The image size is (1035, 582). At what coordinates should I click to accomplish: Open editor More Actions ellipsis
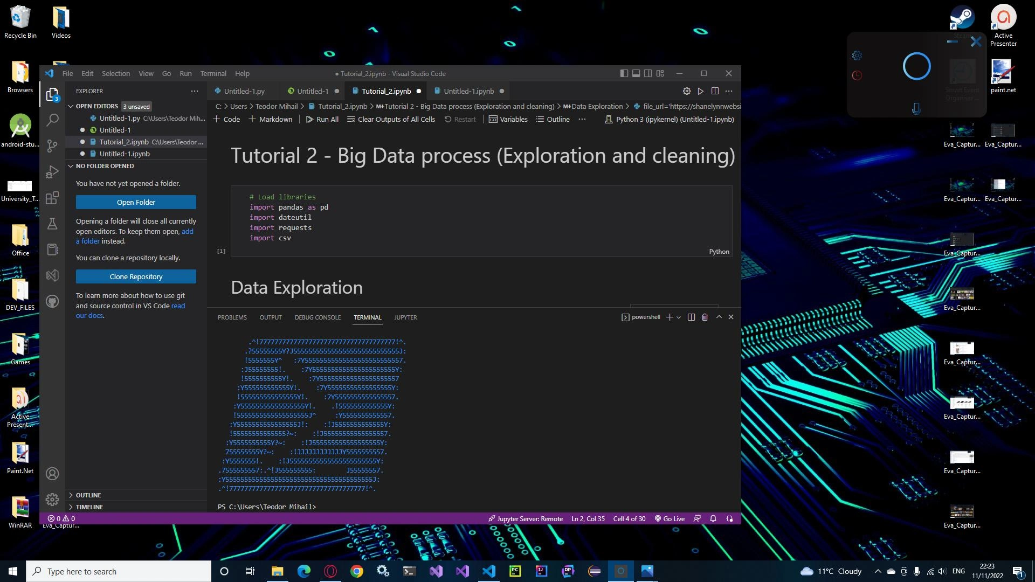pyautogui.click(x=729, y=91)
